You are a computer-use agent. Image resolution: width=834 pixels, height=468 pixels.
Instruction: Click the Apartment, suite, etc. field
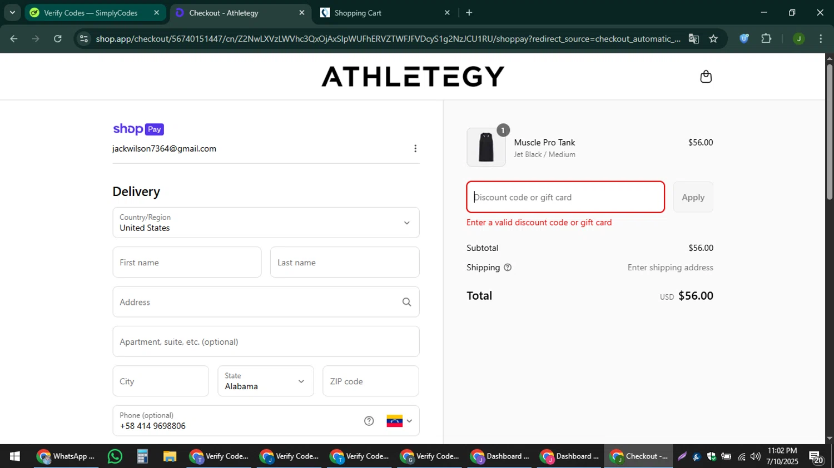[x=266, y=341]
